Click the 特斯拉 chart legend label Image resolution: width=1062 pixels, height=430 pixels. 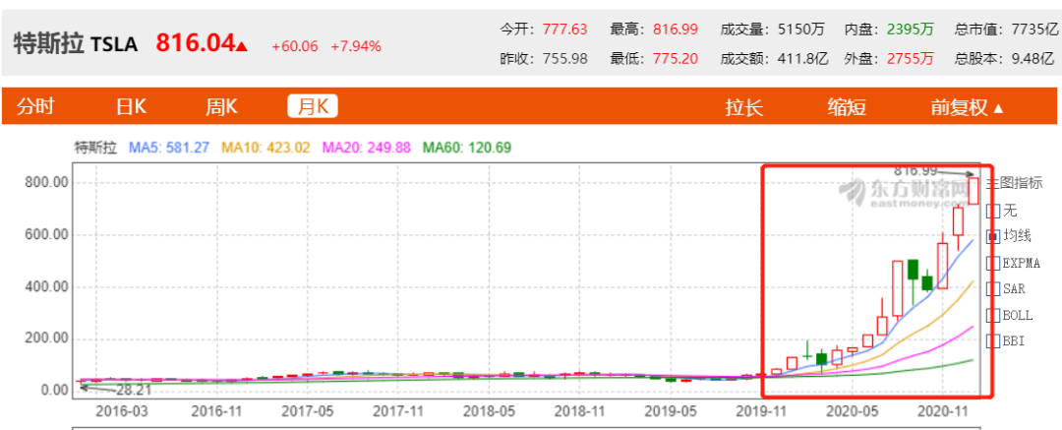[95, 147]
